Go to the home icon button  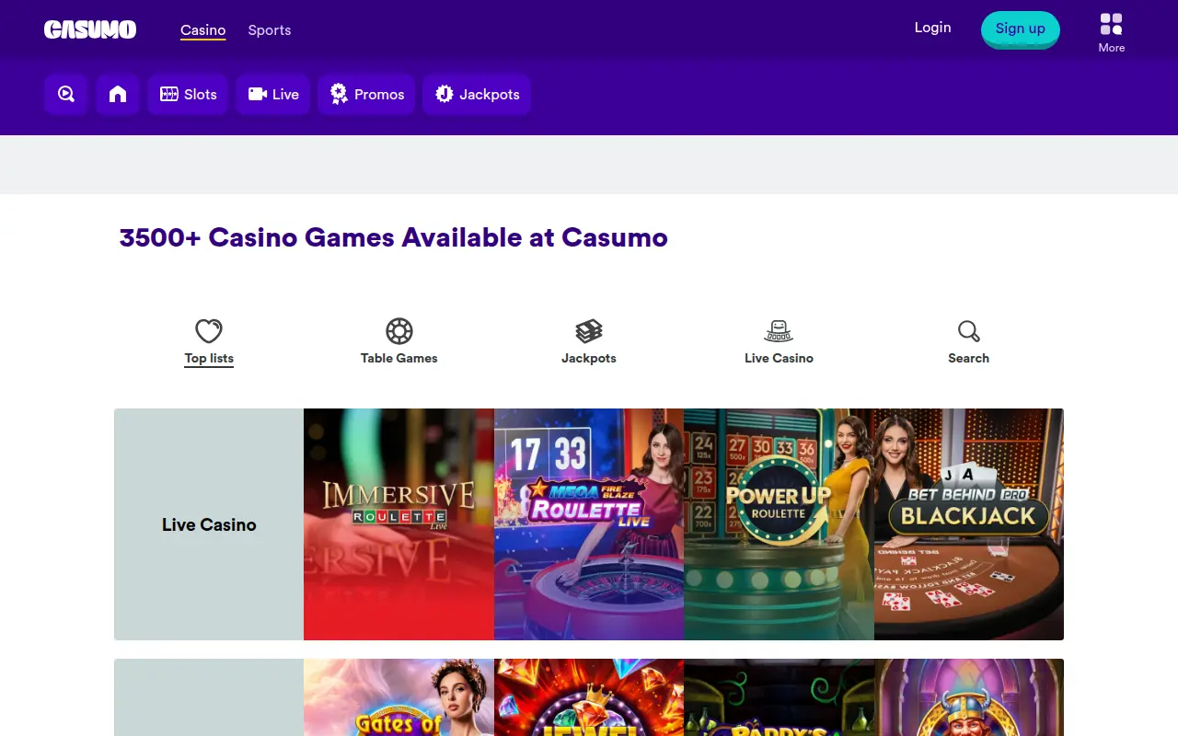(x=118, y=94)
